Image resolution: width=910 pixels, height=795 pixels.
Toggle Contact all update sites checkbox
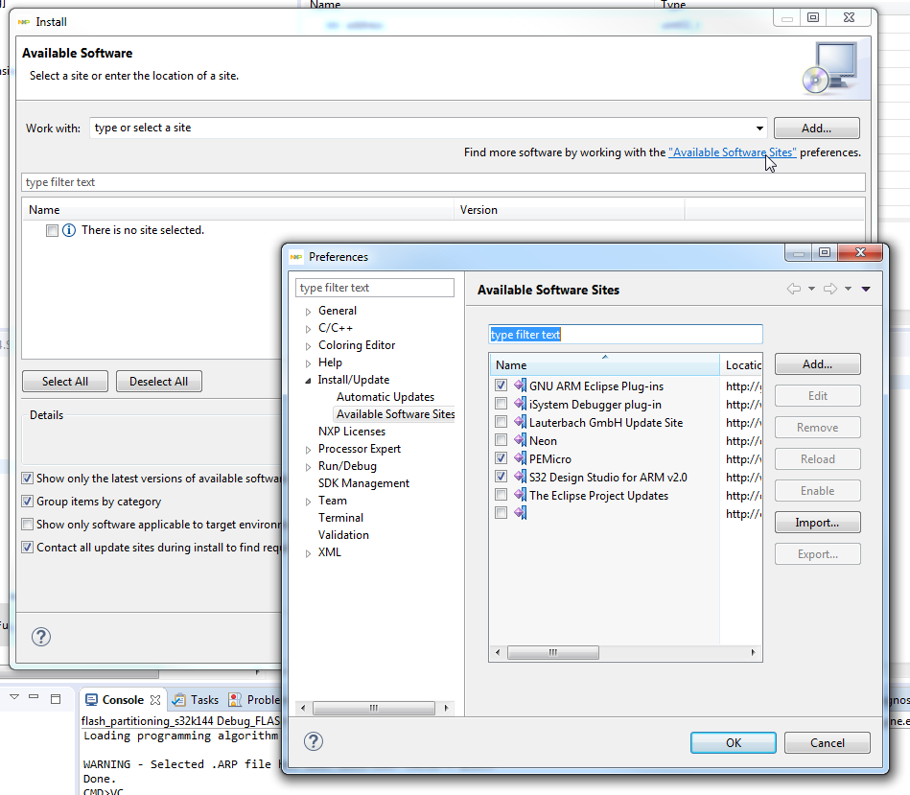point(27,548)
